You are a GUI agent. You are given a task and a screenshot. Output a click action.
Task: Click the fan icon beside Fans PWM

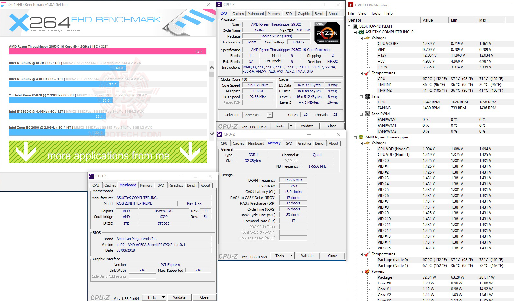367,114
